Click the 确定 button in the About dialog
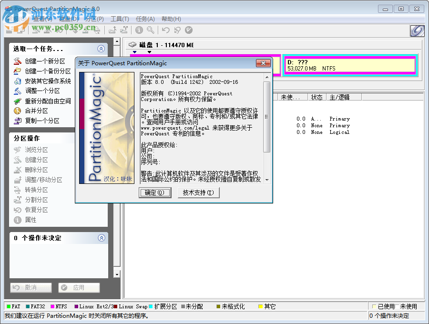Screen dimensions: 429x324 coord(155,192)
